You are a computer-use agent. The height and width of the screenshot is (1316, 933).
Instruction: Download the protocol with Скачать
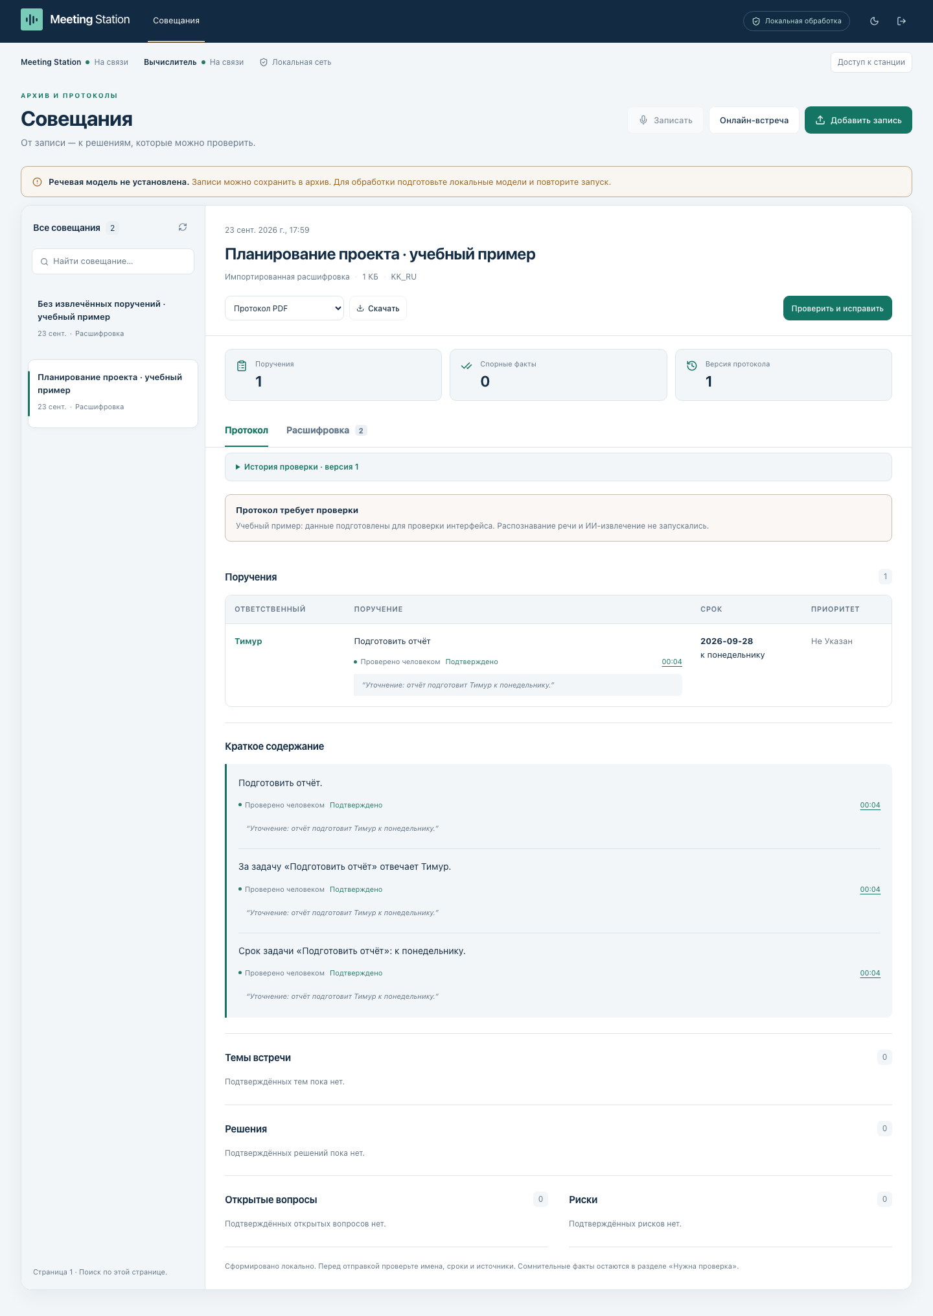click(378, 308)
